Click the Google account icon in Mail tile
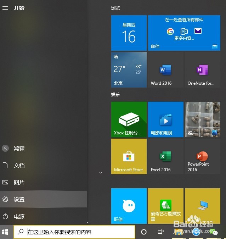The image size is (226, 239). [x=170, y=32]
